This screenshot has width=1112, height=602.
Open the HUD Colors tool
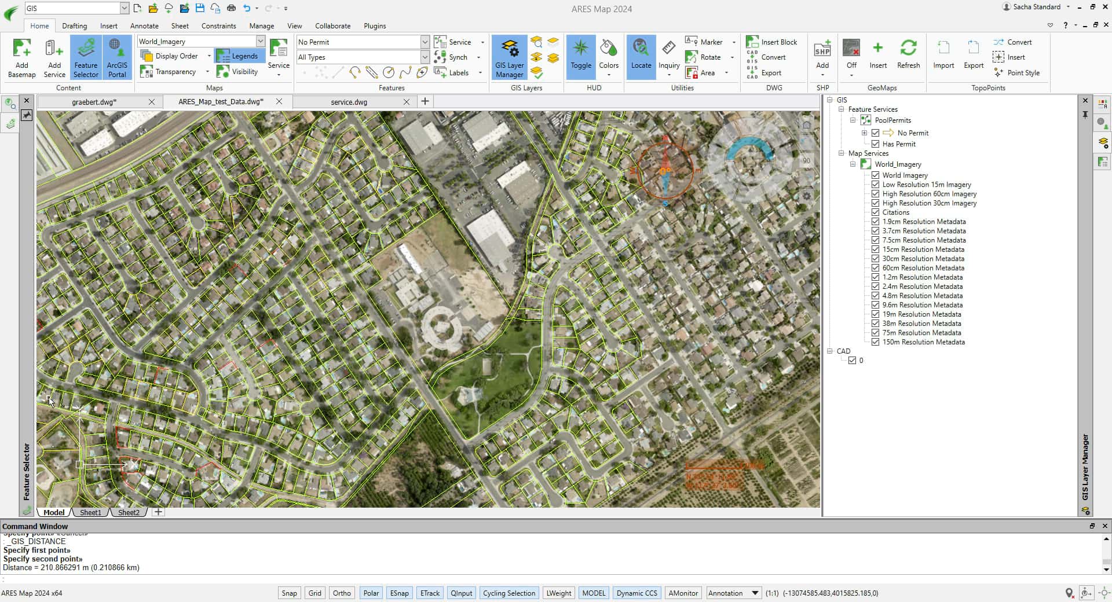609,57
